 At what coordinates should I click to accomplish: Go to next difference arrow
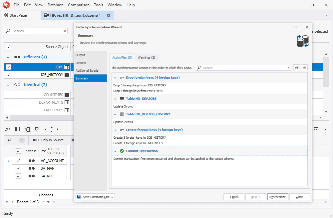(57, 129)
